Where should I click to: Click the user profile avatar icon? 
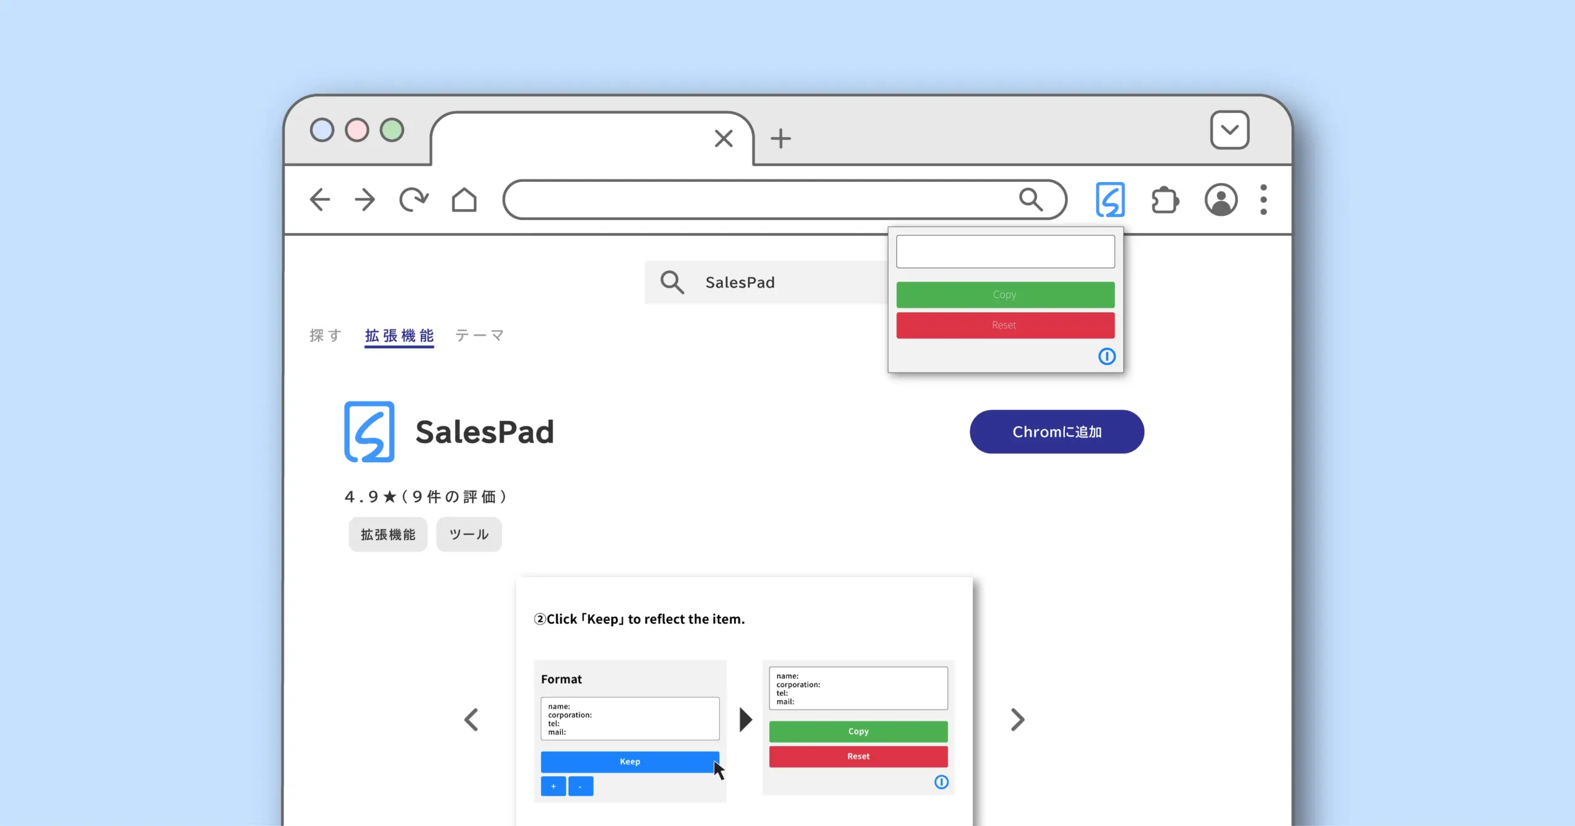[x=1221, y=200]
